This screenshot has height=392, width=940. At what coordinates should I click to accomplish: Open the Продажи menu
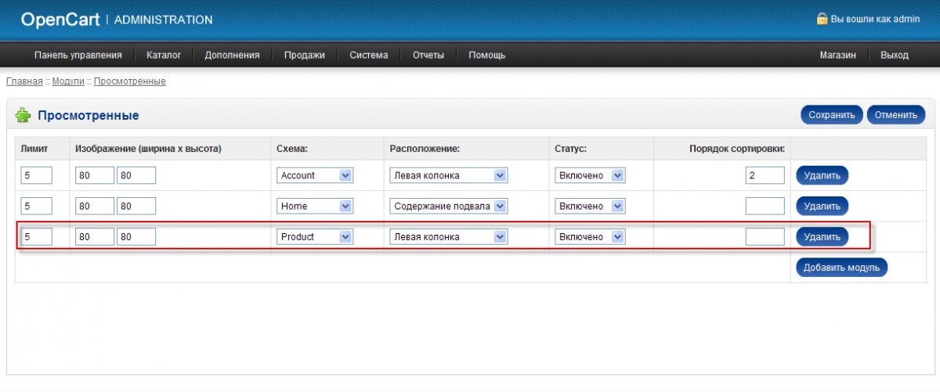pyautogui.click(x=304, y=55)
